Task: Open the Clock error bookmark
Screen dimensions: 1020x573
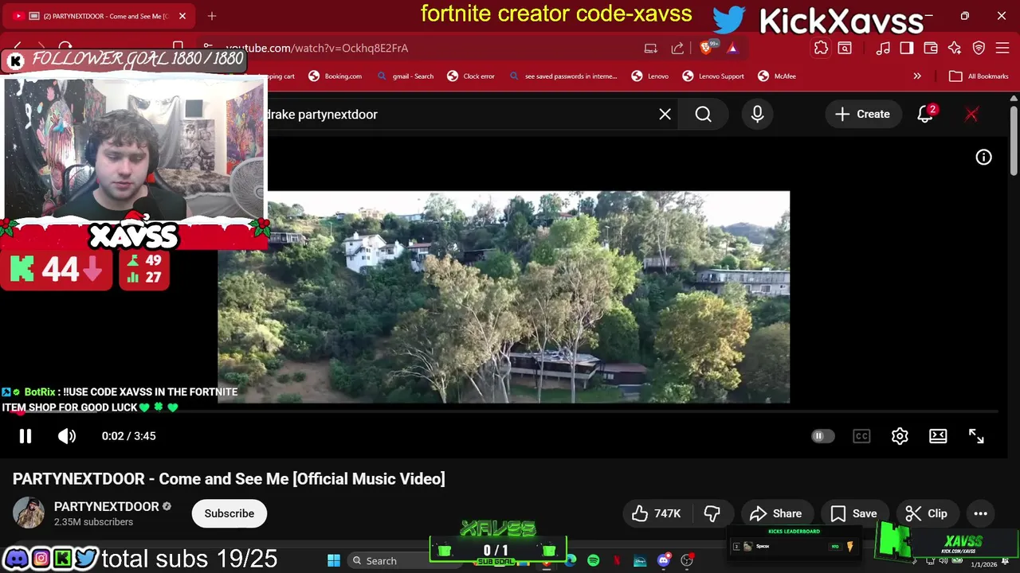Action: coord(471,76)
